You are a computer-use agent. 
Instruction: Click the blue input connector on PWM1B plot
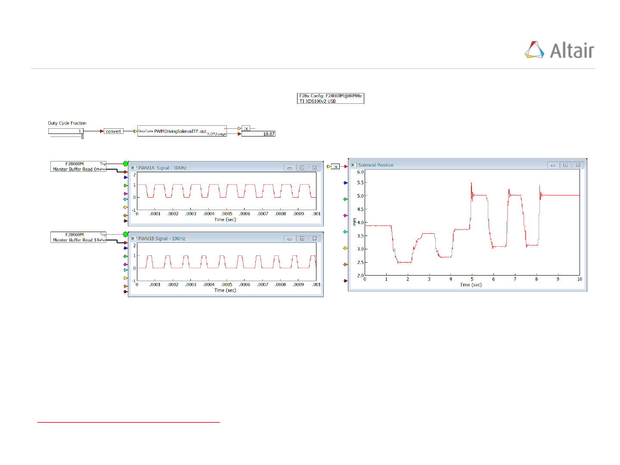click(x=126, y=248)
